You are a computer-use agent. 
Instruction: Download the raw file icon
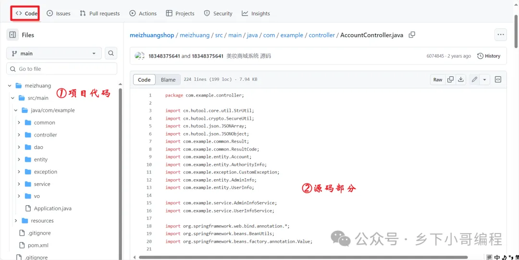(x=460, y=79)
